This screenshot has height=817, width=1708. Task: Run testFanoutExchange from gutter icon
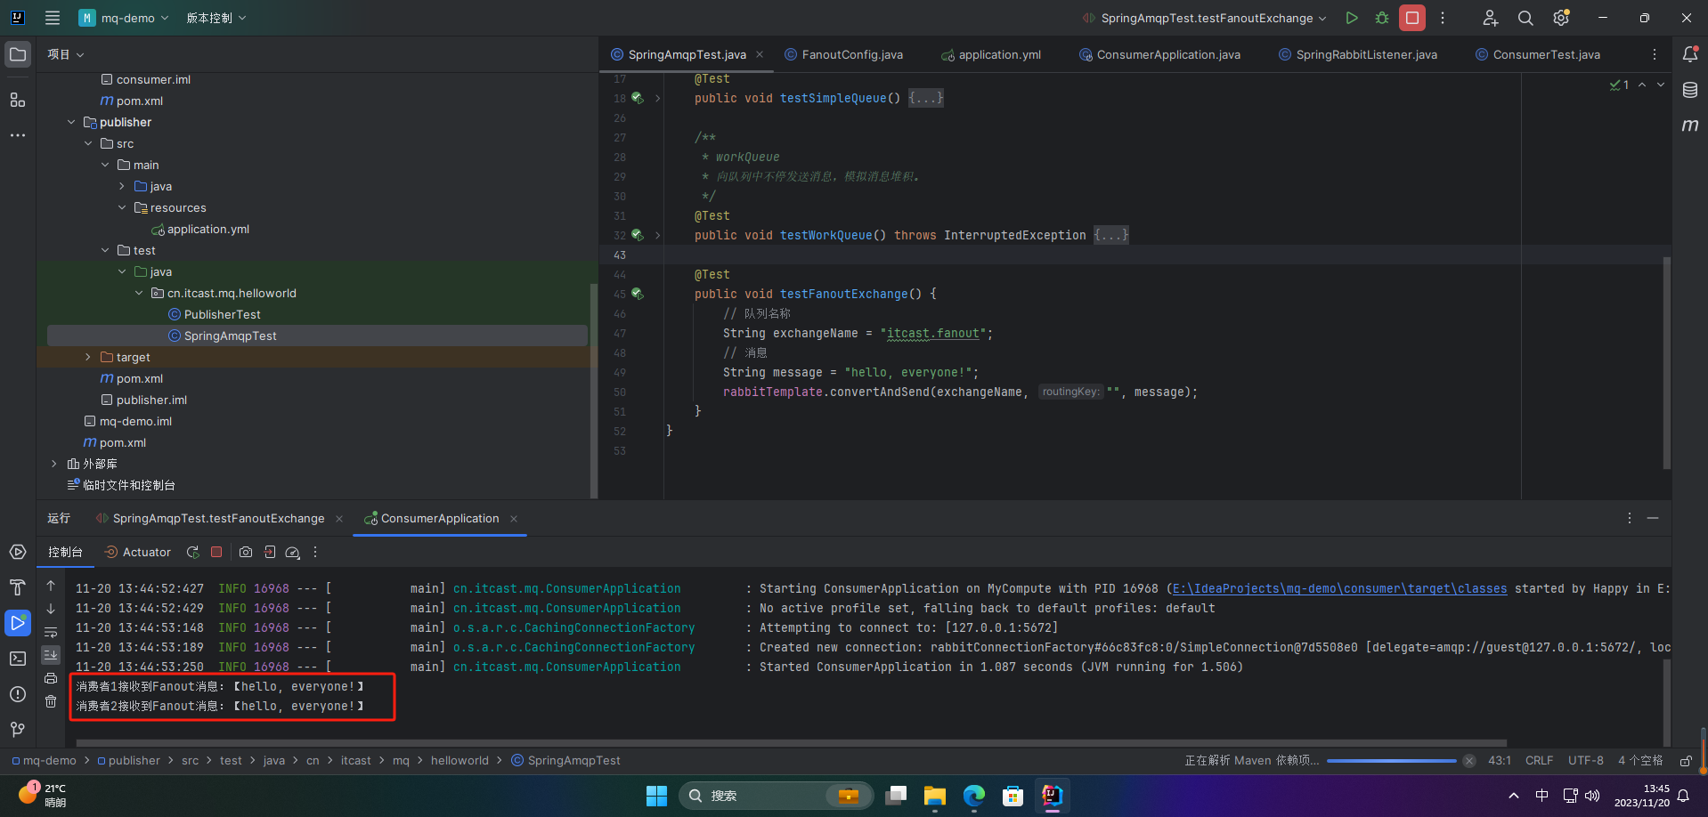coord(638,294)
